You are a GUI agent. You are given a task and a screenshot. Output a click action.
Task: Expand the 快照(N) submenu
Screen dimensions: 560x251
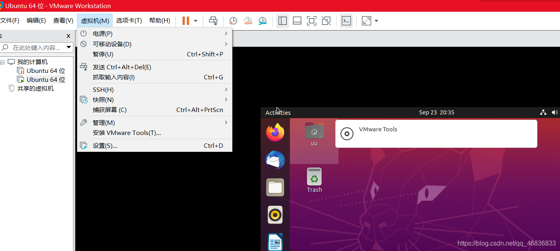[155, 100]
